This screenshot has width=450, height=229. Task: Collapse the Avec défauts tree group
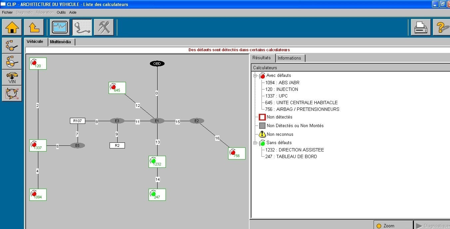click(x=255, y=76)
